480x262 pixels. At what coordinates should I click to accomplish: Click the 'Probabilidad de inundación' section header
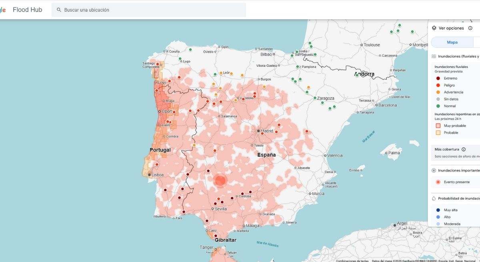459,198
